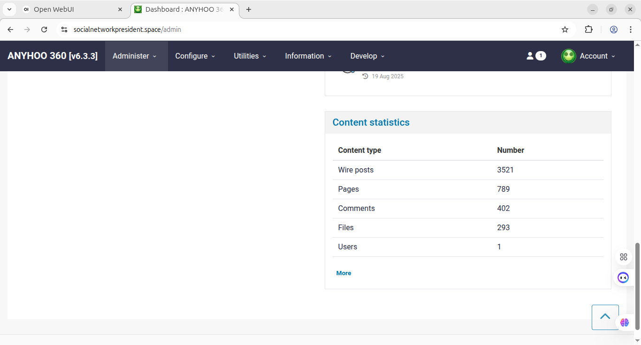Expand the Administer dropdown menu
The height and width of the screenshot is (345, 641).
click(135, 56)
